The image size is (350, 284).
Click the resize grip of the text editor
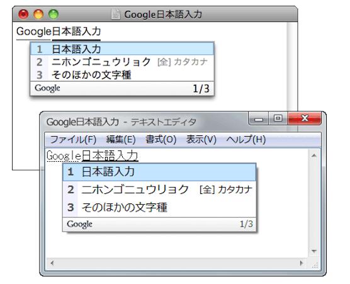click(x=315, y=265)
